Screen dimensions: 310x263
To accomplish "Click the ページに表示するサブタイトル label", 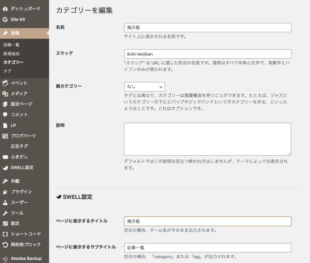I will (86, 247).
